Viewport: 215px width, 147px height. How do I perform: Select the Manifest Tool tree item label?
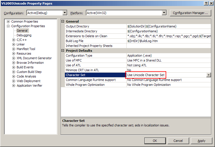pos(26,49)
